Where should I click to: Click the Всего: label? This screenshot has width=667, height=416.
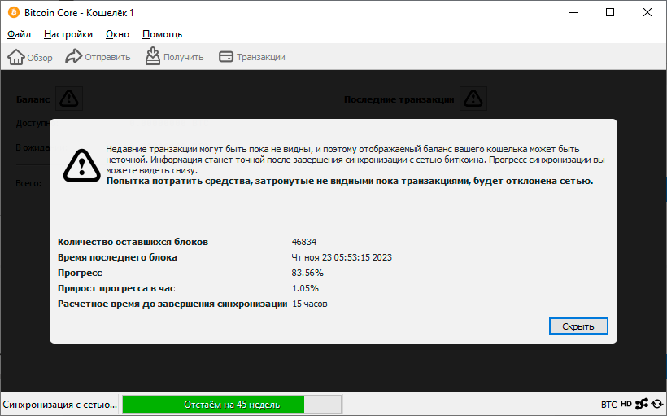[28, 183]
